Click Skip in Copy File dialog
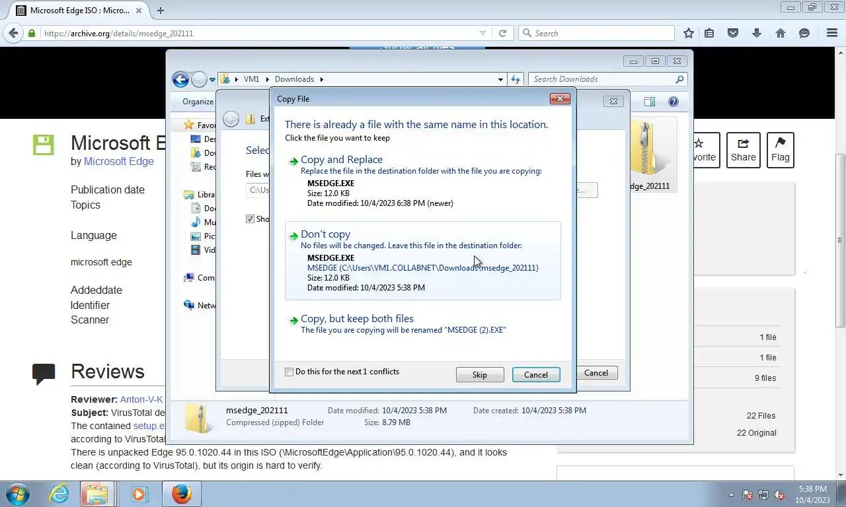The width and height of the screenshot is (846, 507). [x=480, y=375]
